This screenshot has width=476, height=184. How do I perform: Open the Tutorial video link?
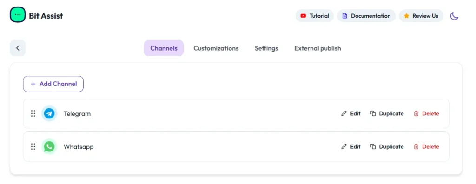(x=315, y=16)
